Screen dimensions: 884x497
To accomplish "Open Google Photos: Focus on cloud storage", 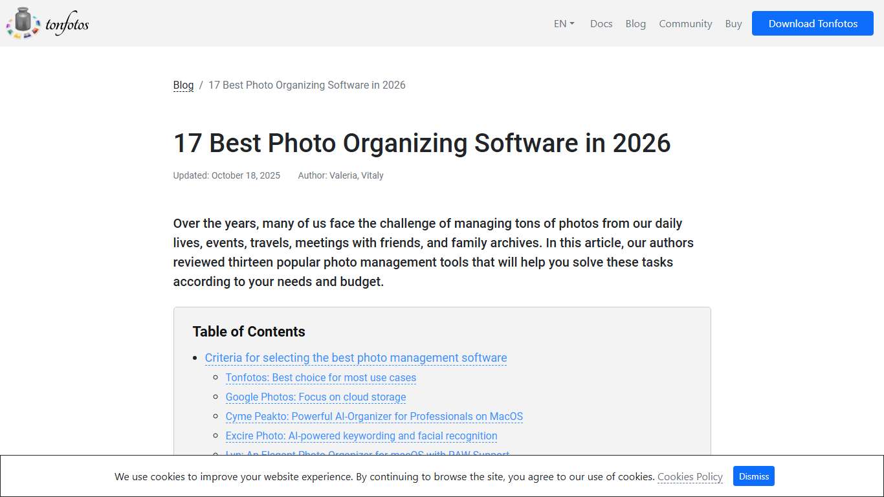I will [x=315, y=397].
